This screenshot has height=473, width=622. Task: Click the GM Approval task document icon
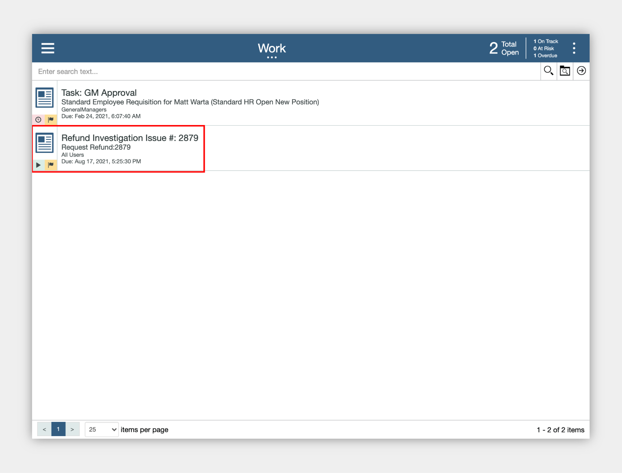(44, 97)
